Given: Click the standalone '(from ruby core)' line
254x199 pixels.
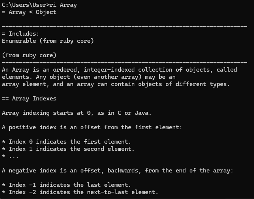Looking at the screenshot, I should tap(29, 55).
